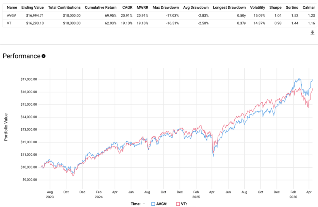This screenshot has height=207, width=318.
Task: Click the 14.37% volatility value
Action: [x=259, y=23]
